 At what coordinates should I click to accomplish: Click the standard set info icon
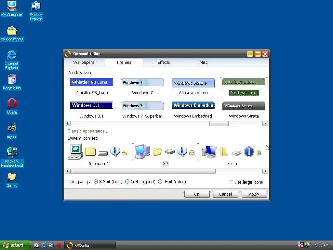coord(115,151)
